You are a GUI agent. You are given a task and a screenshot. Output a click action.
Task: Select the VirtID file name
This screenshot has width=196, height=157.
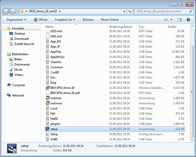click(54, 139)
